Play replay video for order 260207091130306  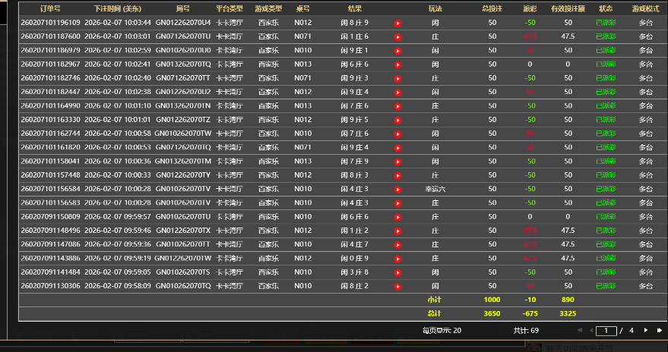point(397,286)
